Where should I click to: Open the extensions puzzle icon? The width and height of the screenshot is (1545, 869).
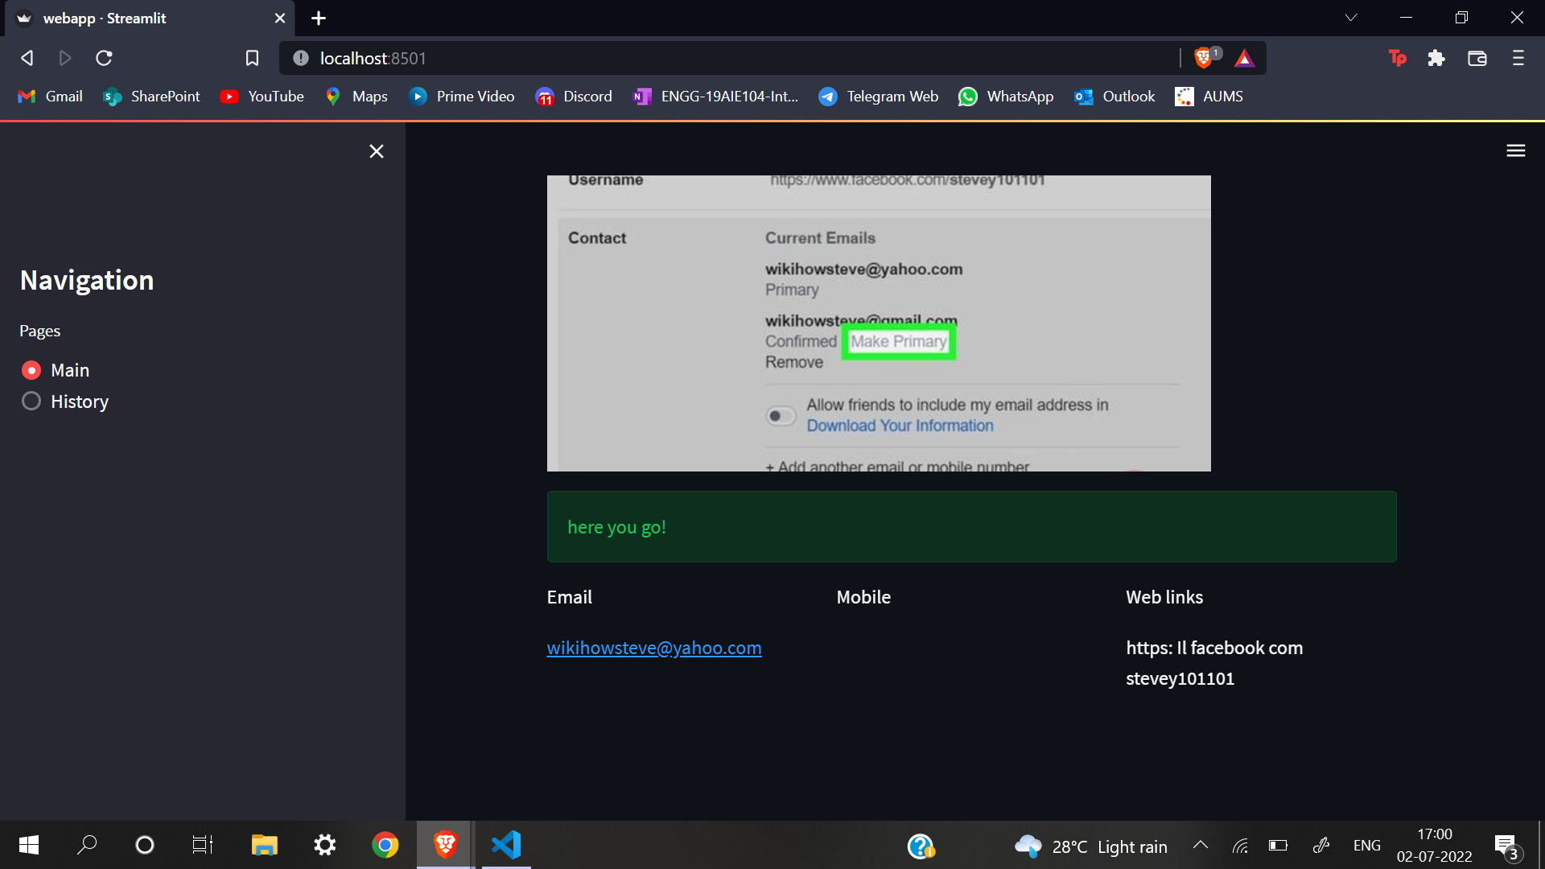(x=1436, y=58)
